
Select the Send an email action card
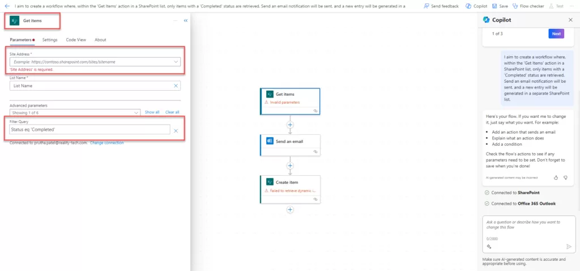(x=290, y=145)
